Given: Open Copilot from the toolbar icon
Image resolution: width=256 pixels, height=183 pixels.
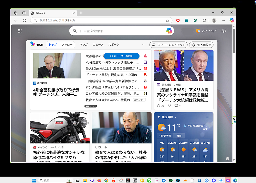Looking at the screenshot, I should click(x=232, y=20).
